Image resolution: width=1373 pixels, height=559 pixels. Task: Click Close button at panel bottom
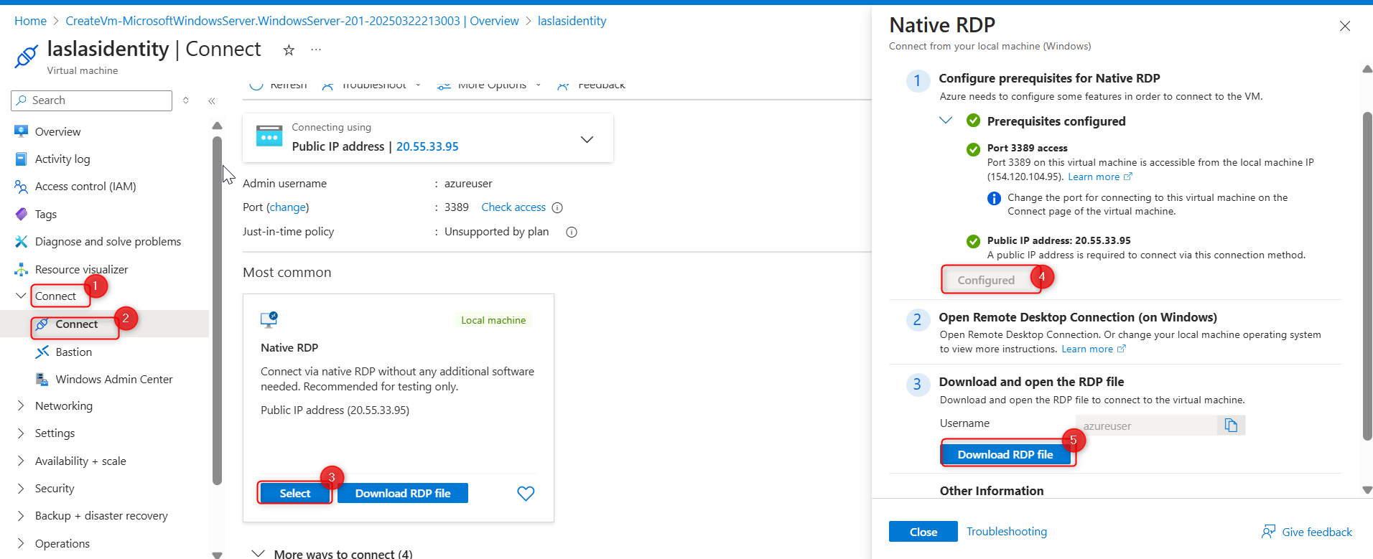click(x=923, y=532)
